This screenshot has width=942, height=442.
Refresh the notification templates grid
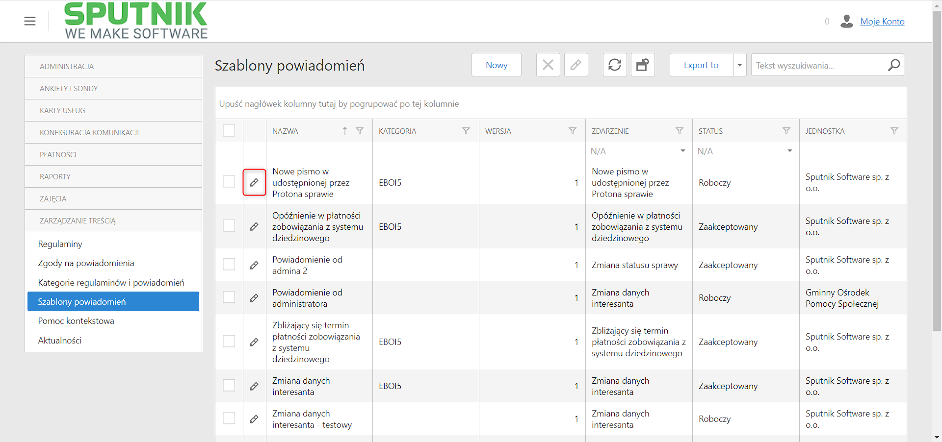[615, 65]
